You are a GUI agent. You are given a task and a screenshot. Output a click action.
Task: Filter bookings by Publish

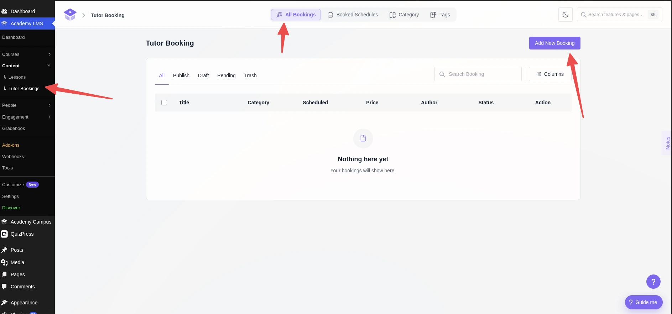point(181,75)
